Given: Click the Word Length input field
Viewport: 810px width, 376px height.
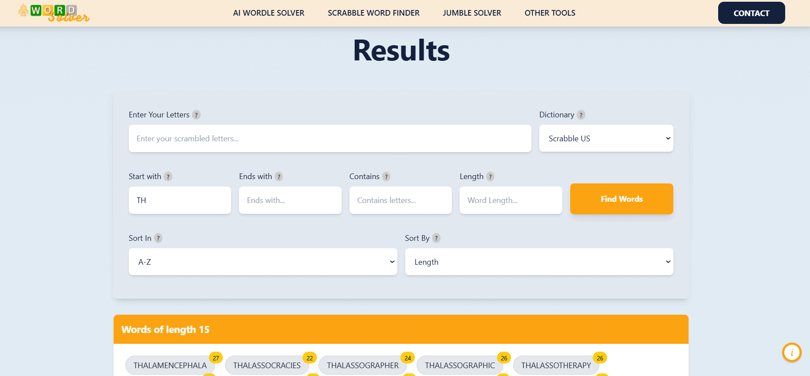Looking at the screenshot, I should [x=511, y=200].
